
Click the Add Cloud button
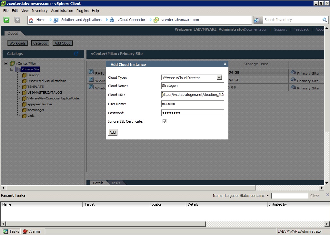tap(63, 43)
